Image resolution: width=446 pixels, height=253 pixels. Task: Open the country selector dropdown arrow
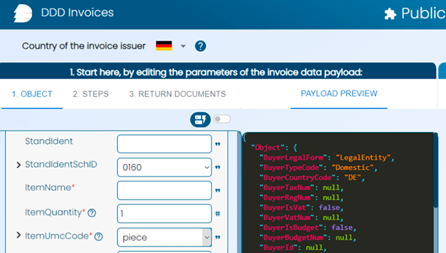pyautogui.click(x=183, y=46)
